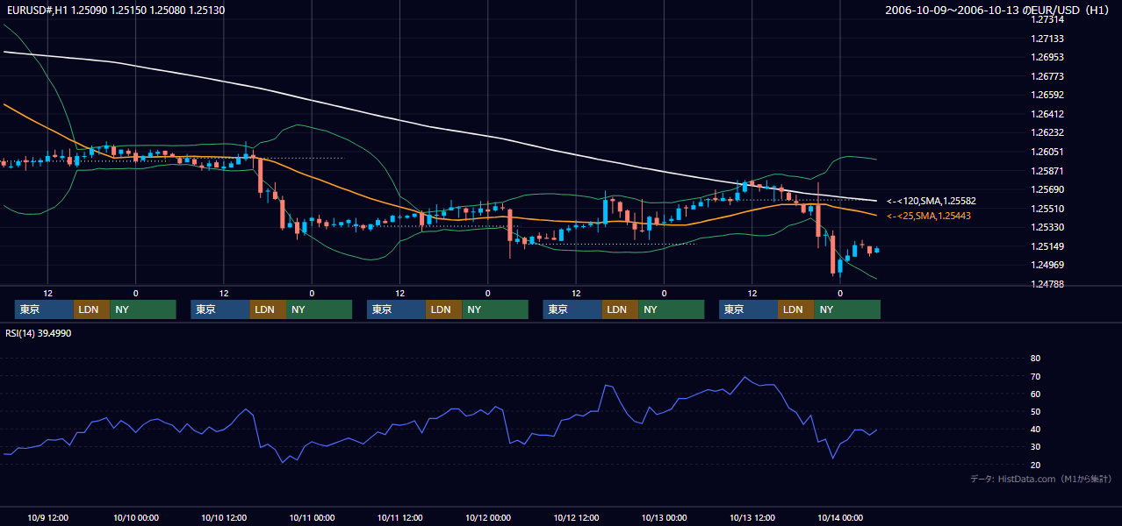Click the 120 SMA label reading 1.25582
Image resolution: width=1122 pixels, height=526 pixels.
(931, 202)
